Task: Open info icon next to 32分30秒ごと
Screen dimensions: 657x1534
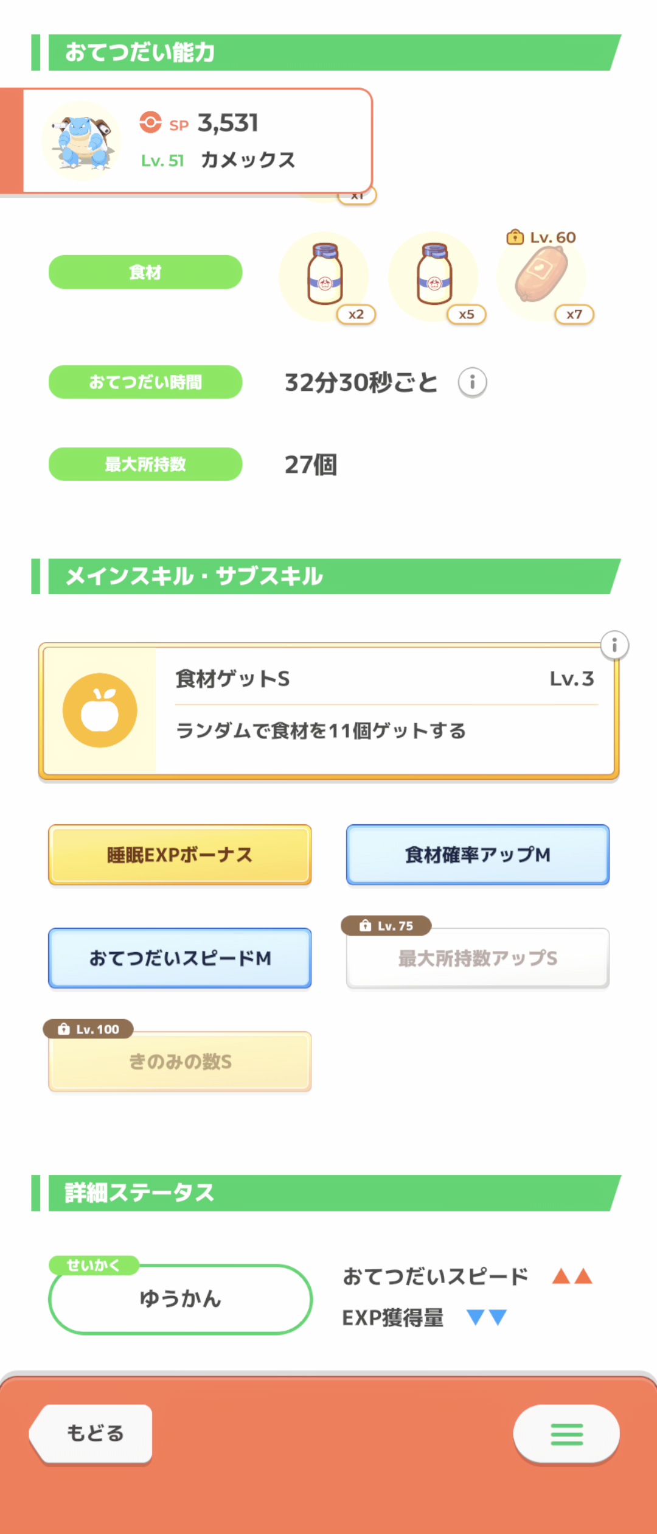Action: tap(472, 382)
